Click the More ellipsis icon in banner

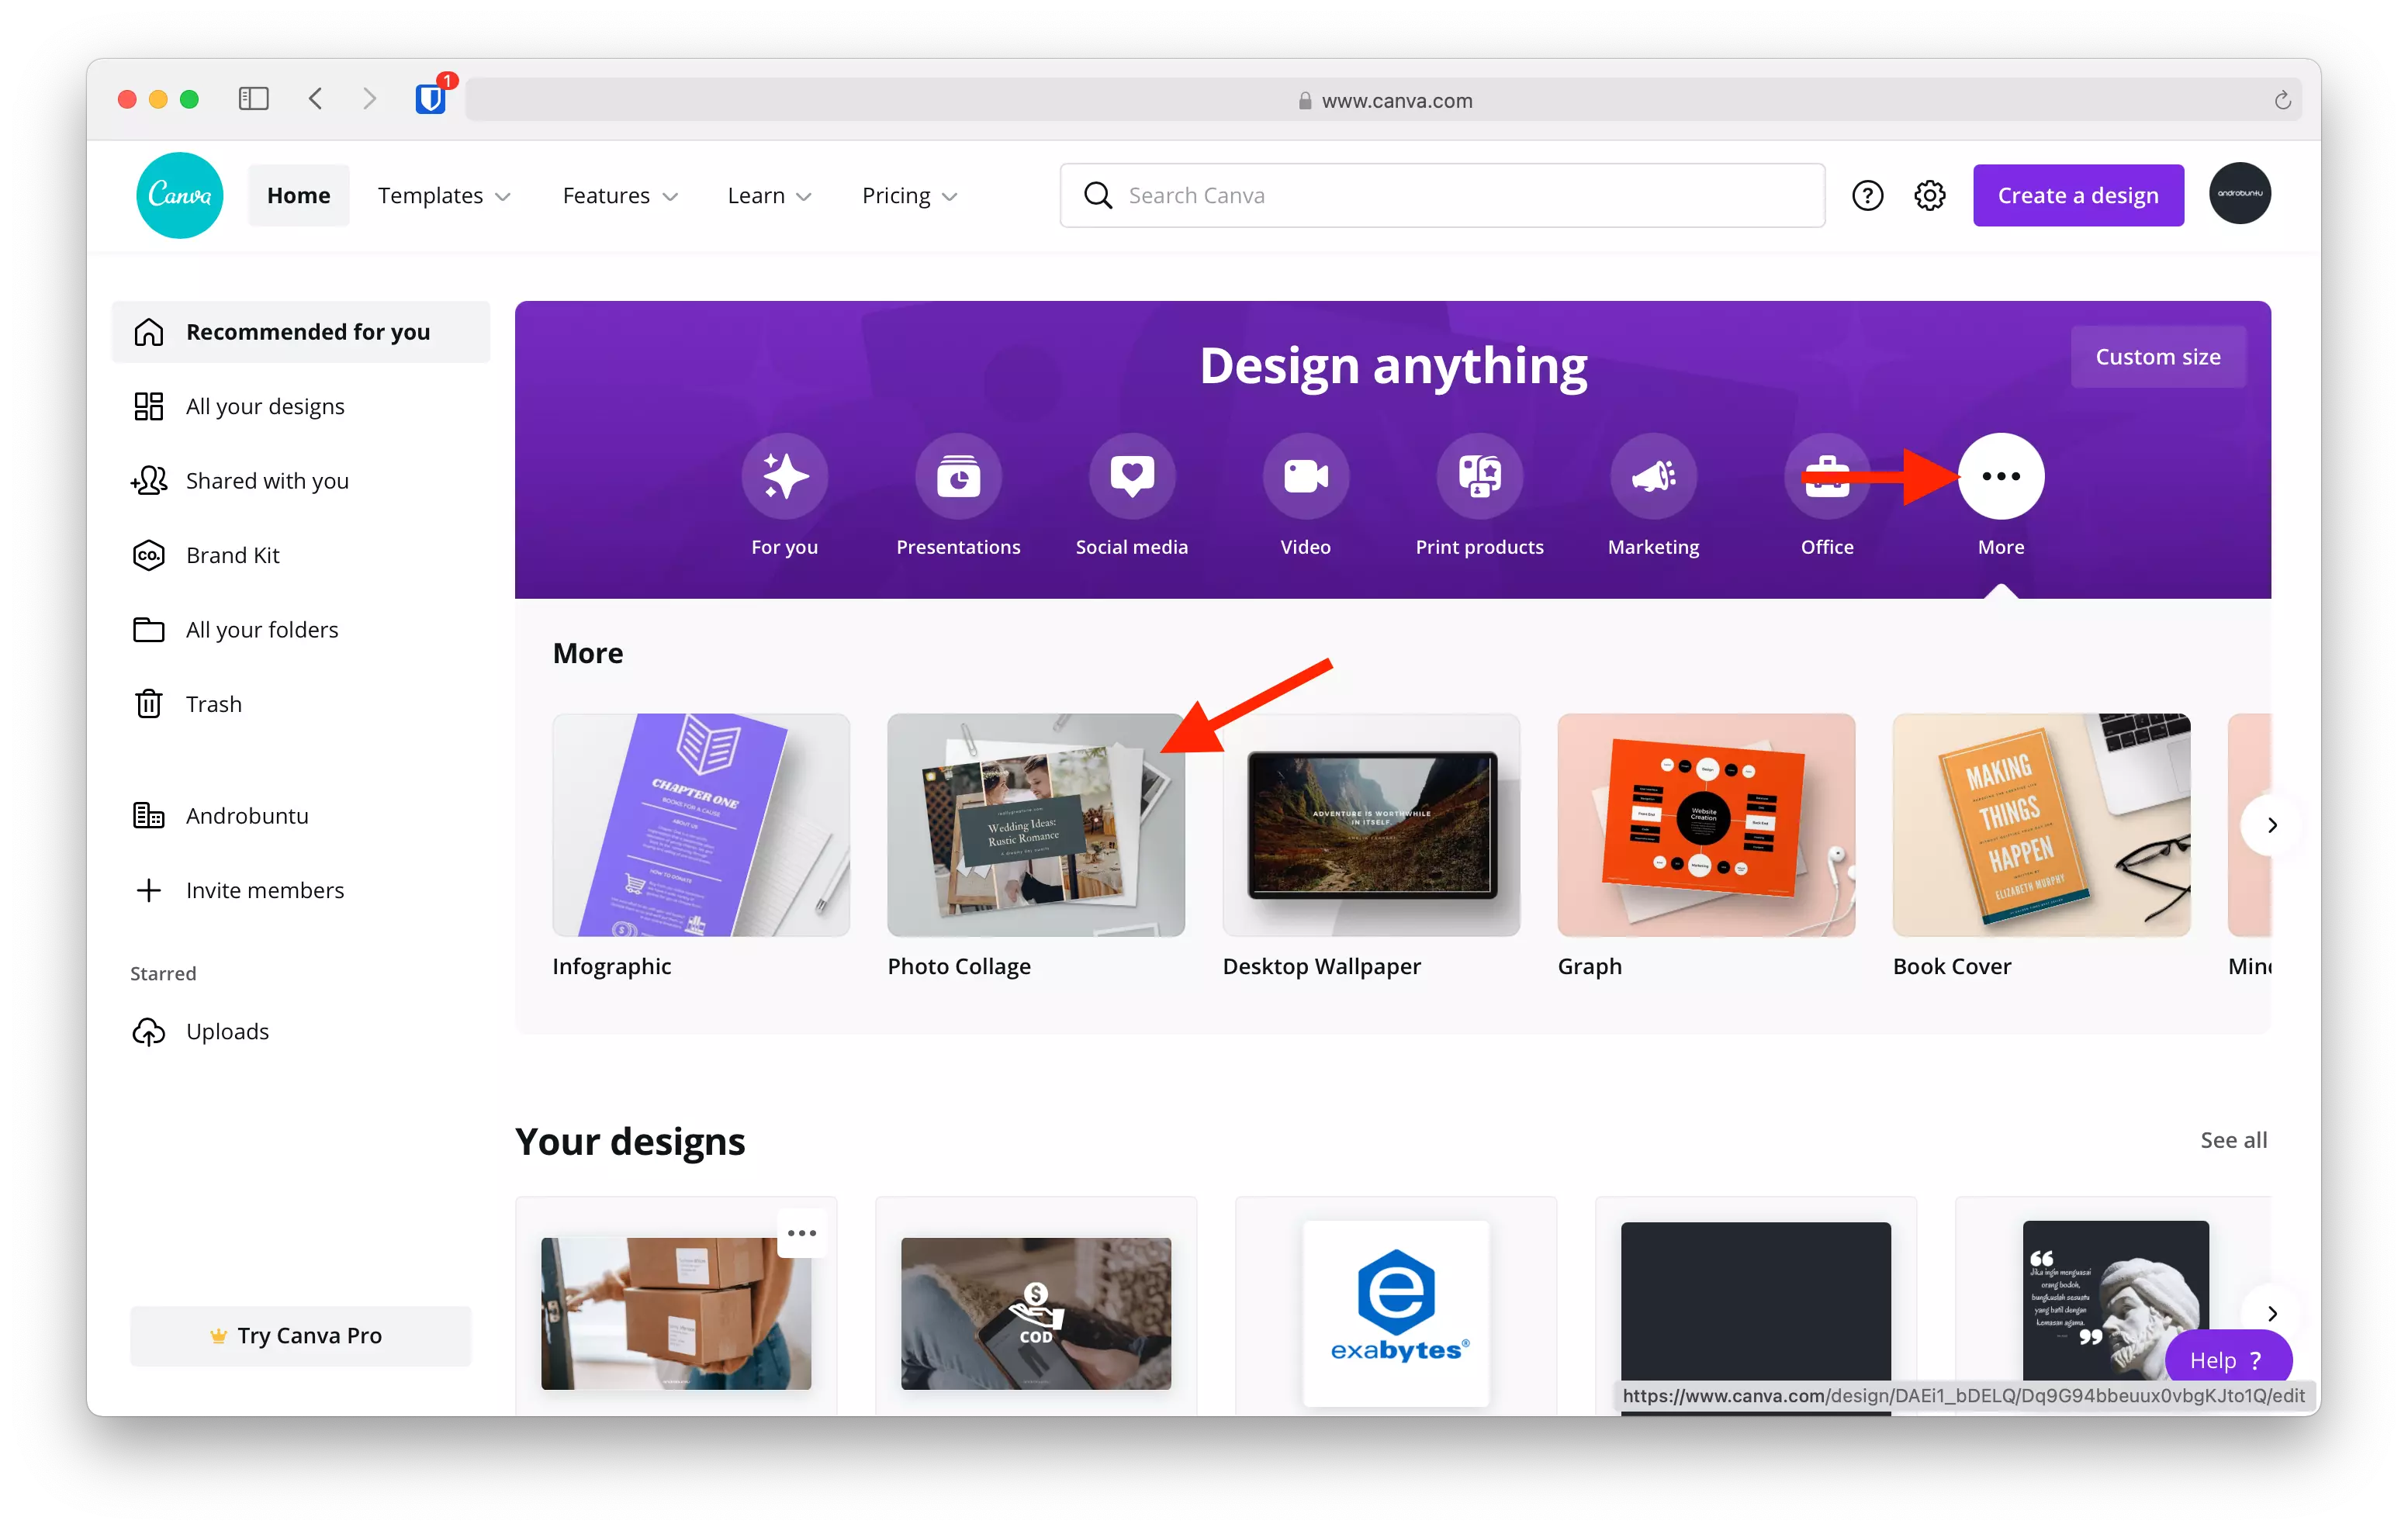tap(2000, 477)
